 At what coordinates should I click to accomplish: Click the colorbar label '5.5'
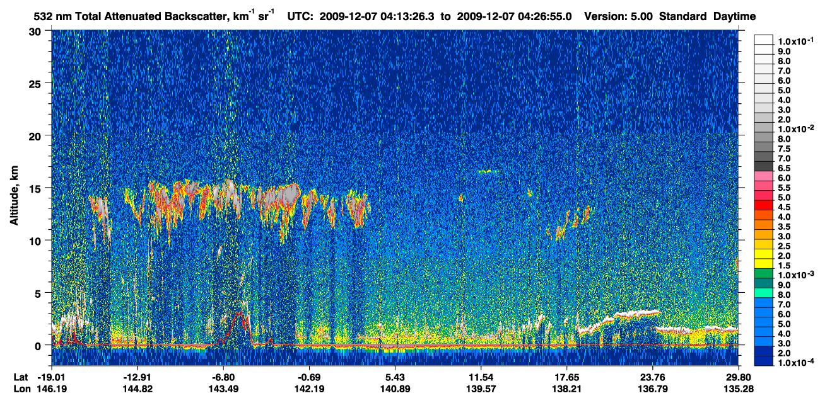point(785,188)
